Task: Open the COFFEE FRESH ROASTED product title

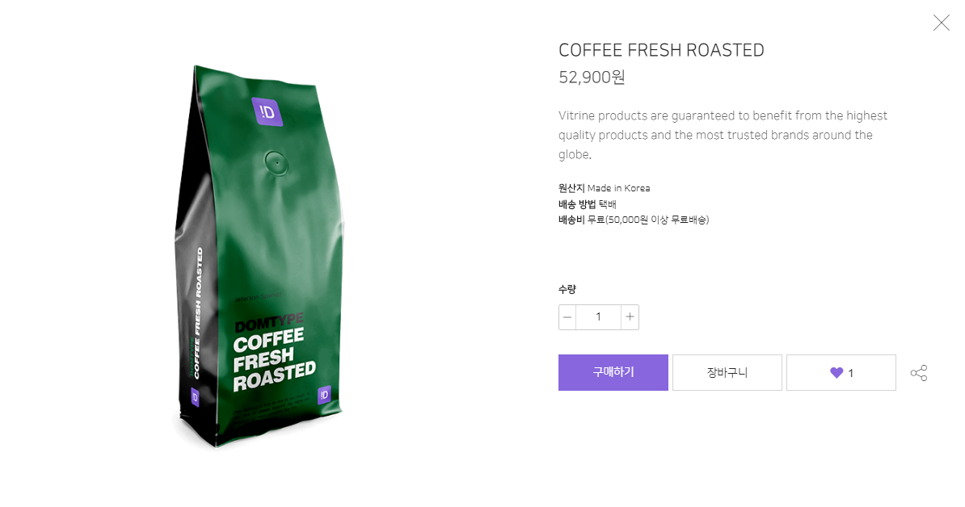Action: (x=661, y=50)
